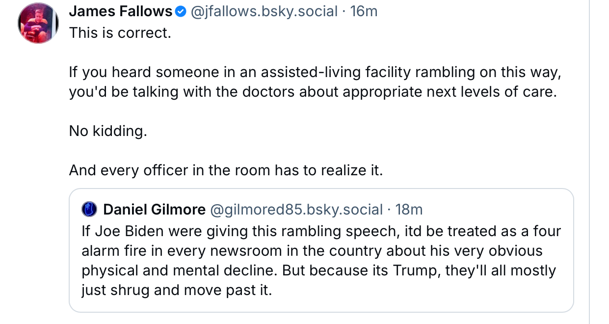This screenshot has height=324, width=609.
Task: Click quoted line starting "If Joe Biden were"
Action: [321, 231]
